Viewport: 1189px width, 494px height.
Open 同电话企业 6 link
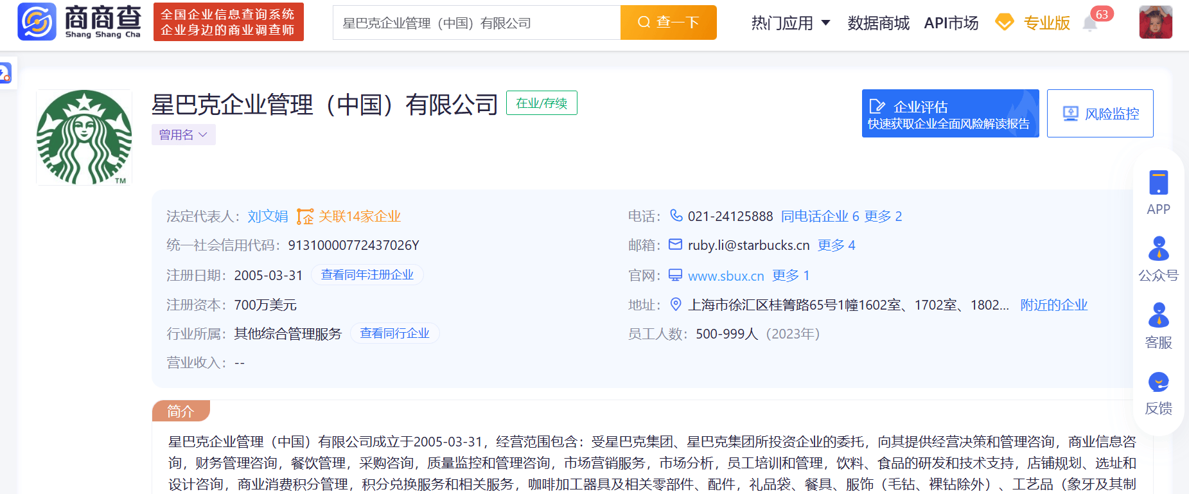tap(820, 216)
